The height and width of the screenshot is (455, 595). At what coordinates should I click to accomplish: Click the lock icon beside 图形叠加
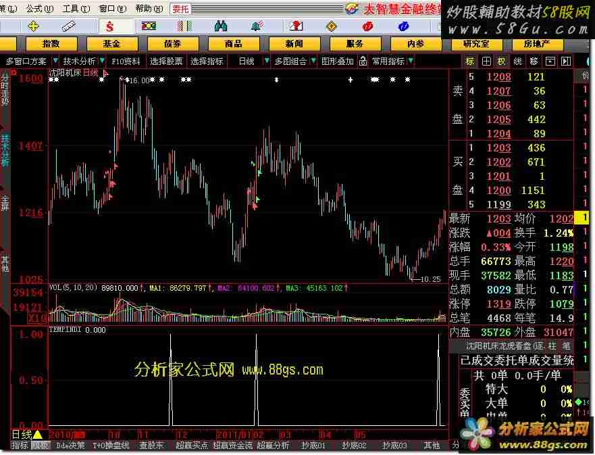363,61
